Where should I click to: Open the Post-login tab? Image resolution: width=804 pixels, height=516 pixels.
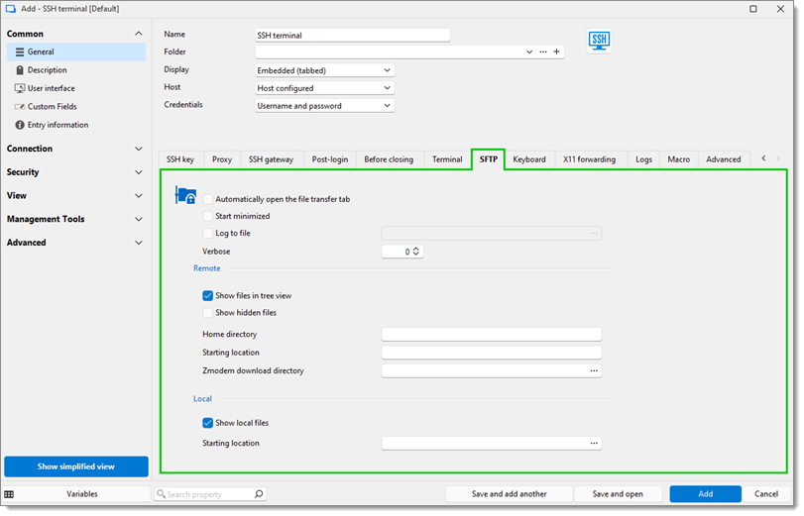330,159
